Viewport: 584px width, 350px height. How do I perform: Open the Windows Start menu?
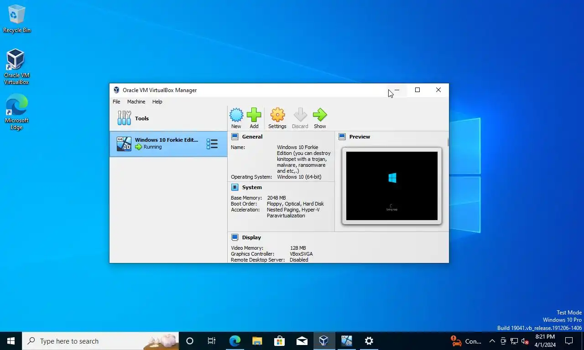[11, 341]
